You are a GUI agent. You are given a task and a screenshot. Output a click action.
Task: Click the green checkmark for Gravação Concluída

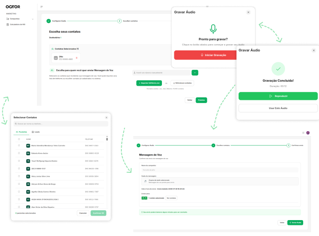(x=278, y=69)
